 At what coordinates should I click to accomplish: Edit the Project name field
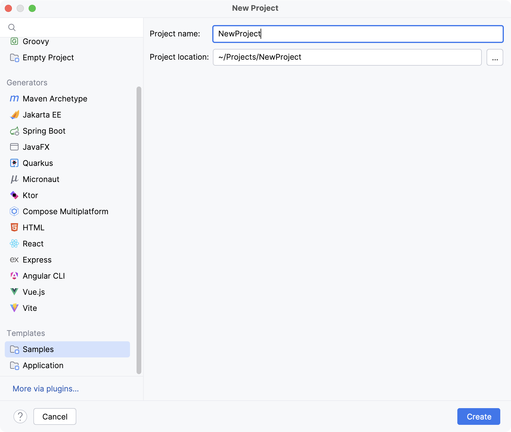tap(357, 34)
